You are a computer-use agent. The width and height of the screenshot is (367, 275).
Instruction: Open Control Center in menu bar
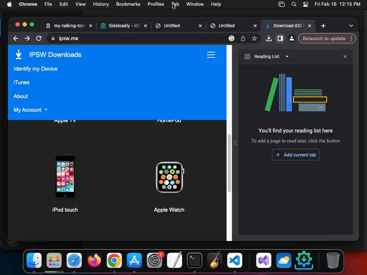coord(305,4)
